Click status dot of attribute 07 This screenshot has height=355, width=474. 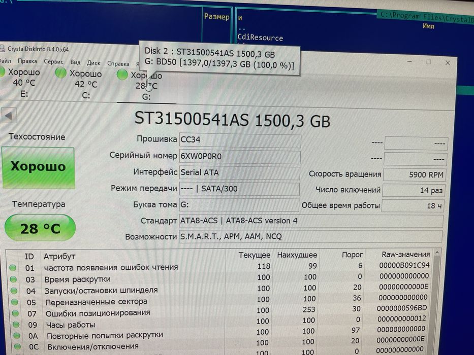tap(15, 313)
